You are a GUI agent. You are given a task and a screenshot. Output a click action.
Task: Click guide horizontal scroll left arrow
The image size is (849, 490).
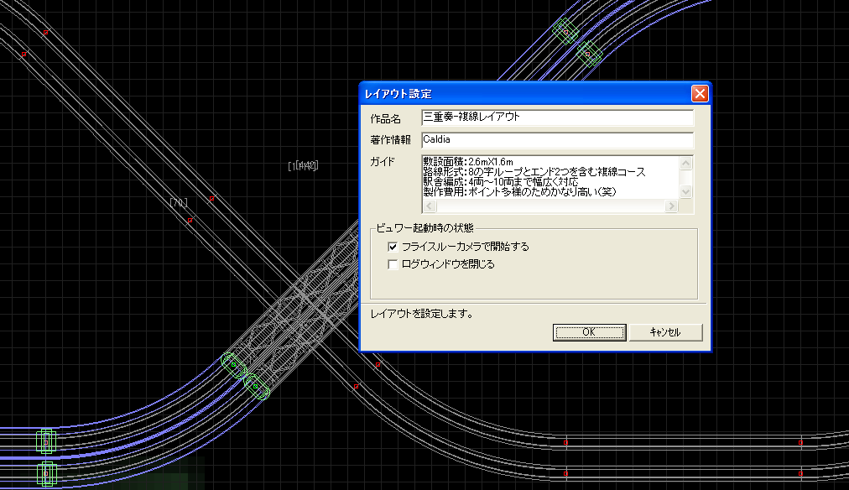point(430,206)
